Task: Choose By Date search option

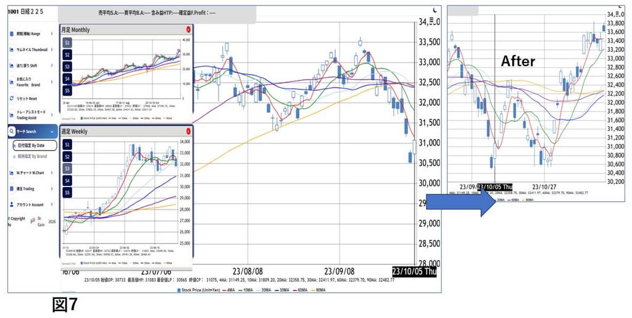Action: (x=35, y=146)
